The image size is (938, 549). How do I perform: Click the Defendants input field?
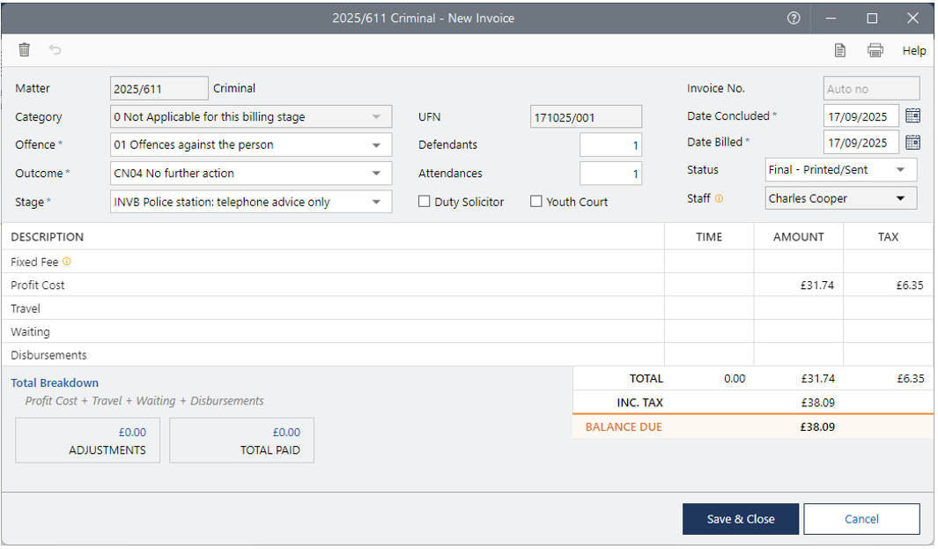point(610,145)
